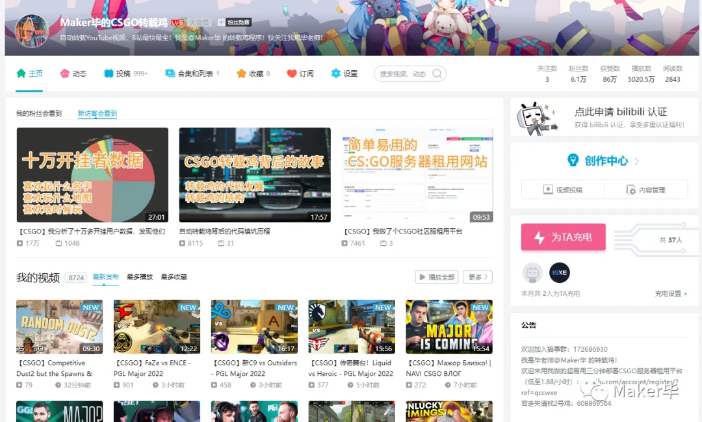This screenshot has height=422, width=702.
Task: Click the 播放数 5020.5万 stat
Action: (x=641, y=74)
